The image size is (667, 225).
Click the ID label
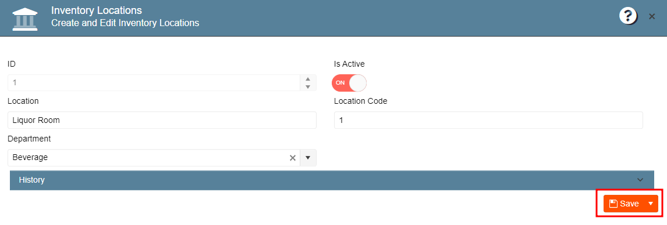pyautogui.click(x=12, y=64)
